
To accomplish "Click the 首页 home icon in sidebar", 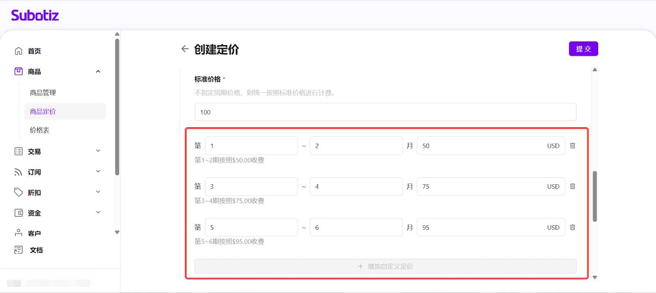I will (x=18, y=51).
